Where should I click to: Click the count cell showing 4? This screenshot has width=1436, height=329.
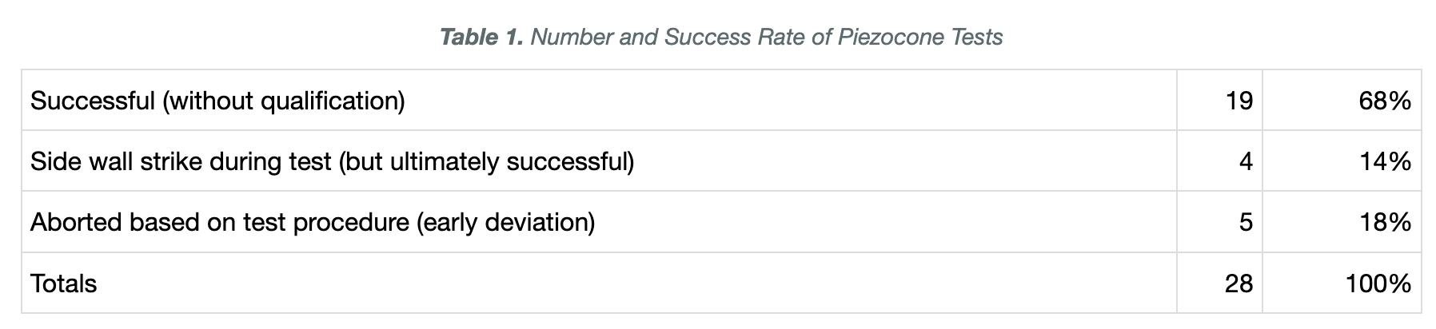[1219, 161]
